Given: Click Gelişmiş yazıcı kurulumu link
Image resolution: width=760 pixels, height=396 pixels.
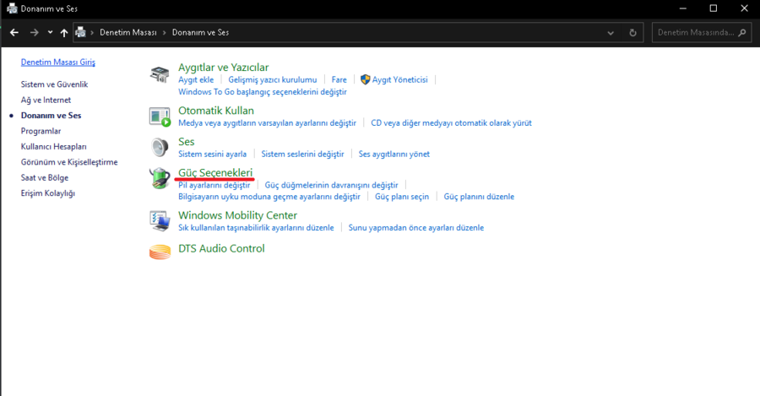Looking at the screenshot, I should click(273, 80).
